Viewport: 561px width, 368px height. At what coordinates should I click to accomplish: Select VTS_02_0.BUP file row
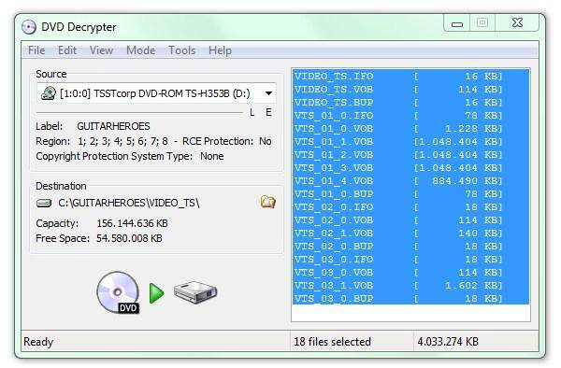pos(410,247)
